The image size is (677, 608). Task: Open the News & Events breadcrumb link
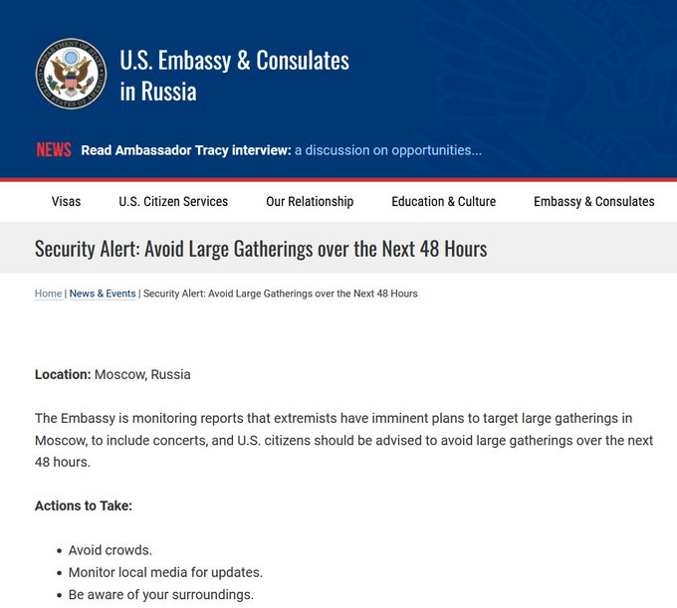[x=103, y=294]
